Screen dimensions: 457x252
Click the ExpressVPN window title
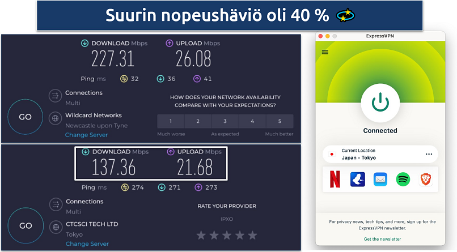380,36
